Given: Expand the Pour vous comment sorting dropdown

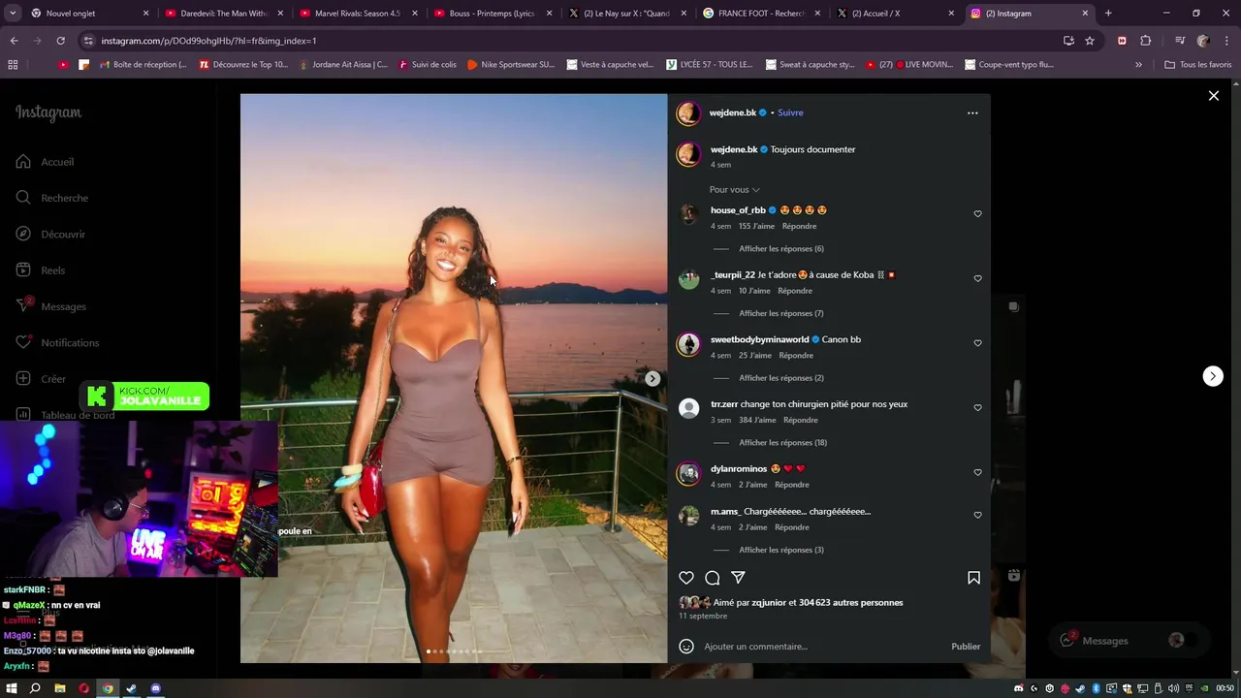Looking at the screenshot, I should (x=734, y=190).
